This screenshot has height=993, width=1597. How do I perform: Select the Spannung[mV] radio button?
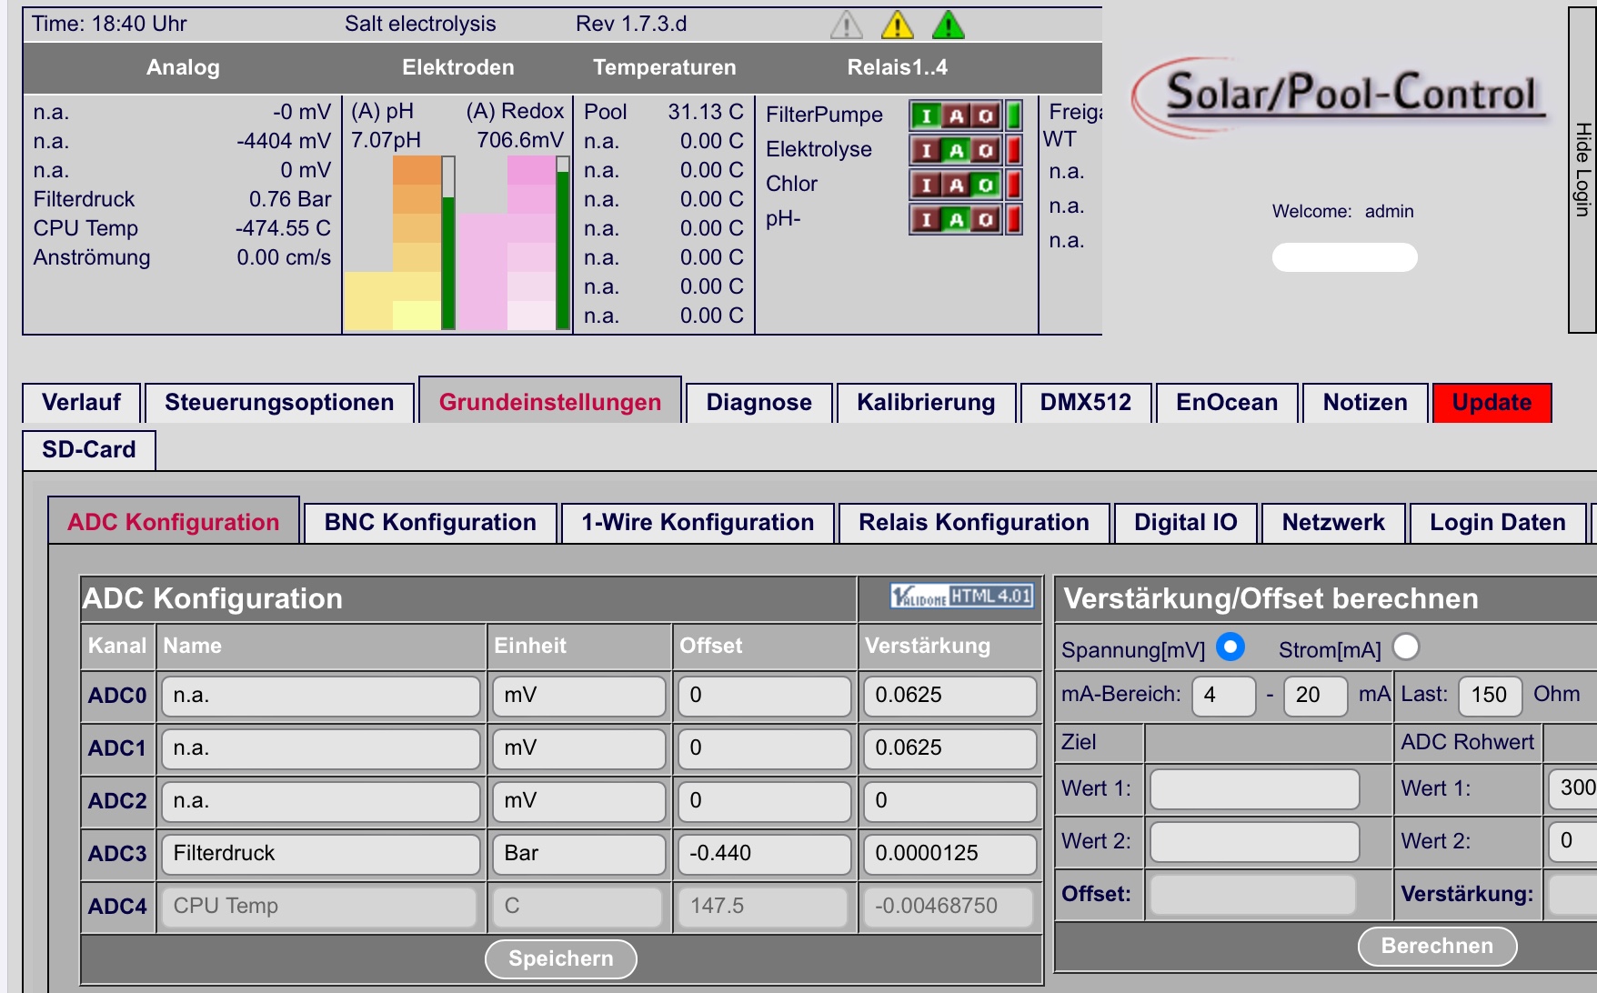(x=1230, y=647)
